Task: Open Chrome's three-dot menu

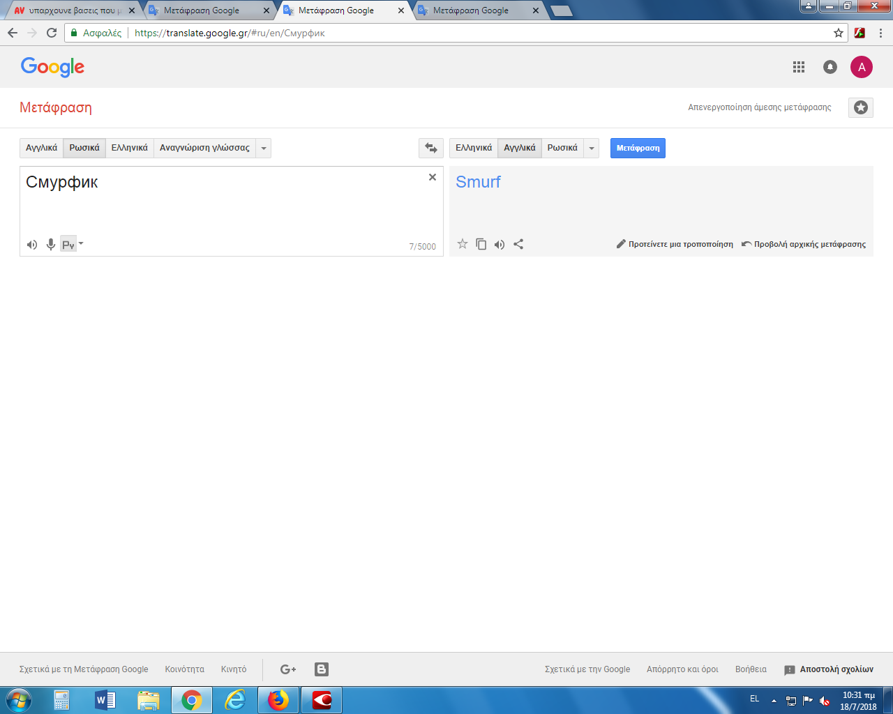Action: pyautogui.click(x=880, y=33)
